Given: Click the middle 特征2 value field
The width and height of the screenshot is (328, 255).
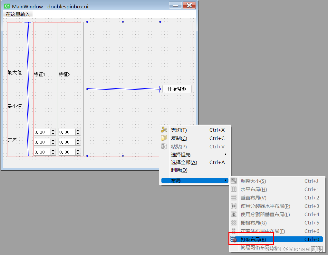Looking at the screenshot, I should click(x=67, y=142).
